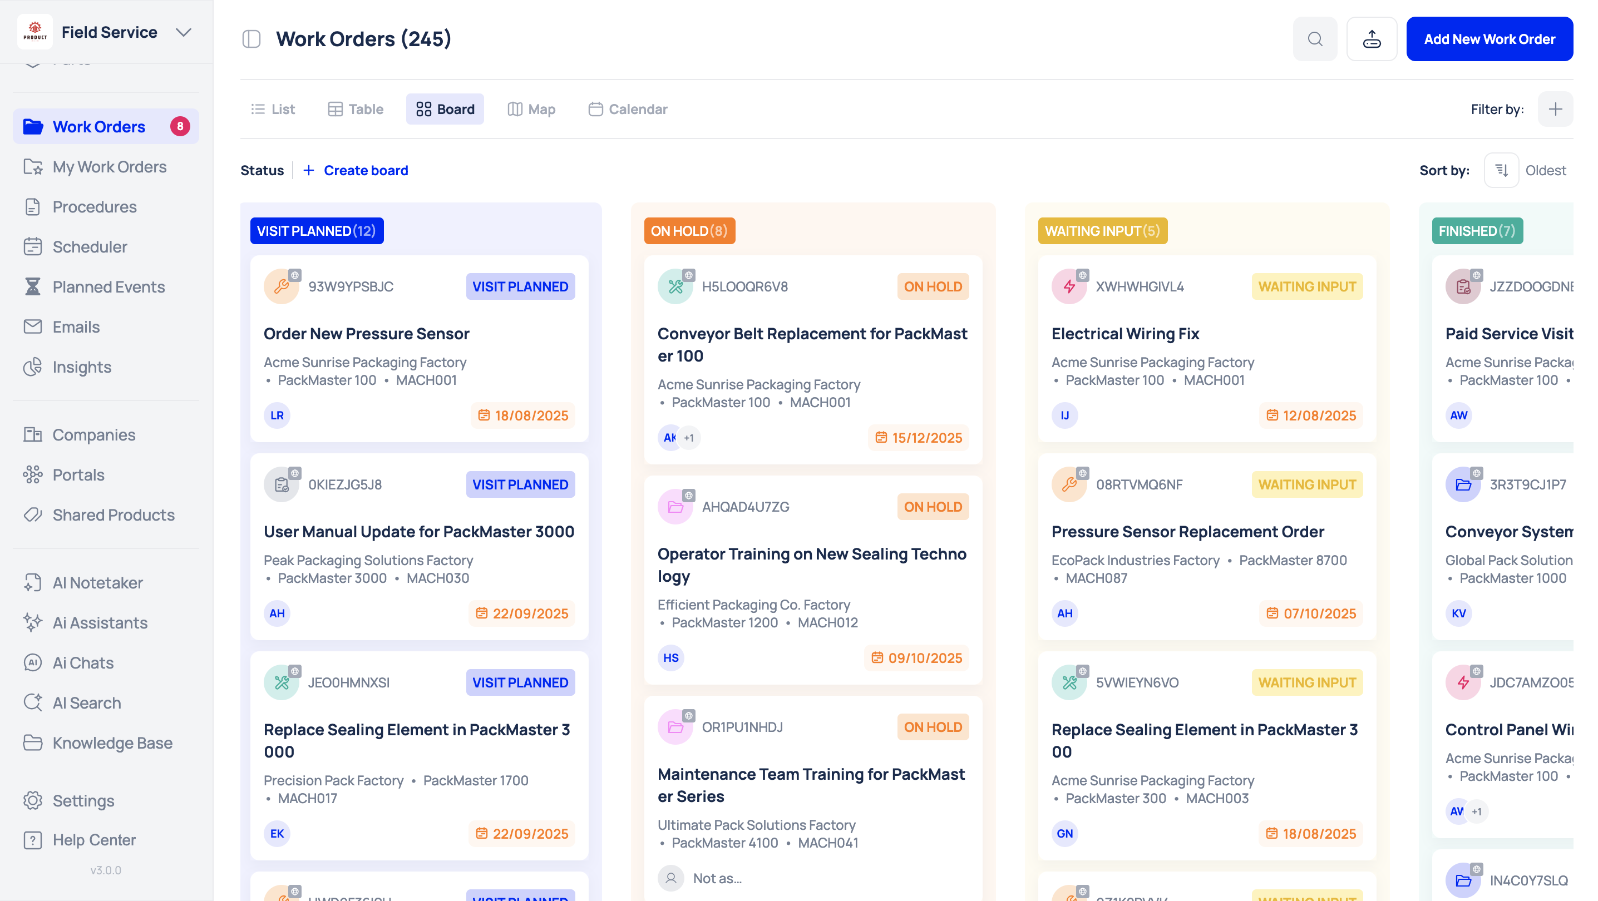Switch to the Table view tab

pyautogui.click(x=356, y=109)
